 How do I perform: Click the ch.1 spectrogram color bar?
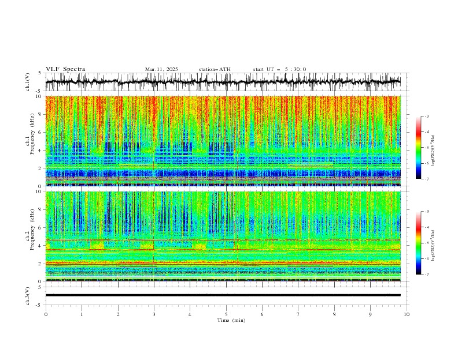(x=418, y=148)
